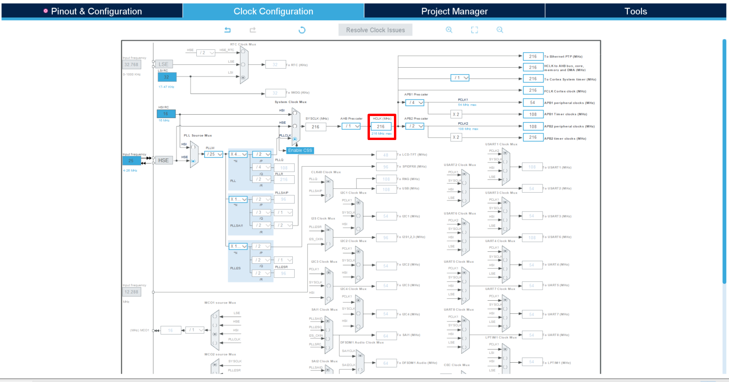Screen dimensions: 729x382
Task: Open the AHB Prescaler dropdown
Action: click(351, 126)
